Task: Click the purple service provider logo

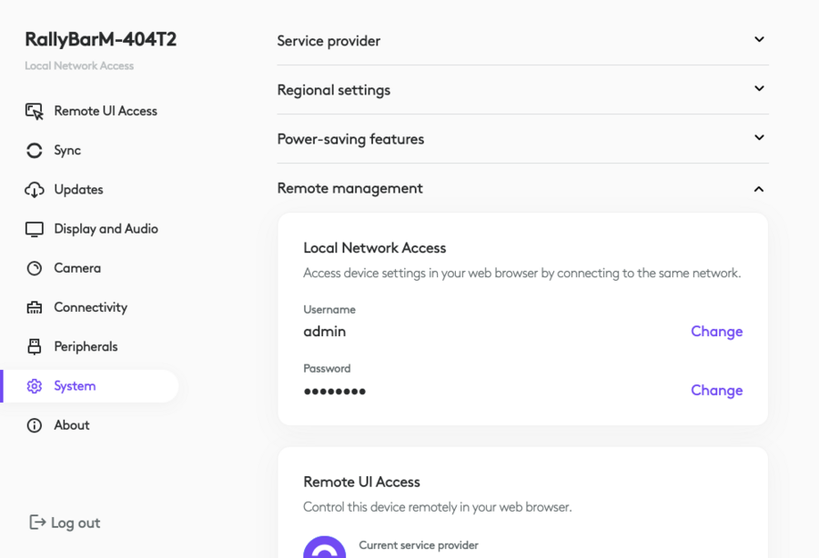Action: 324,548
